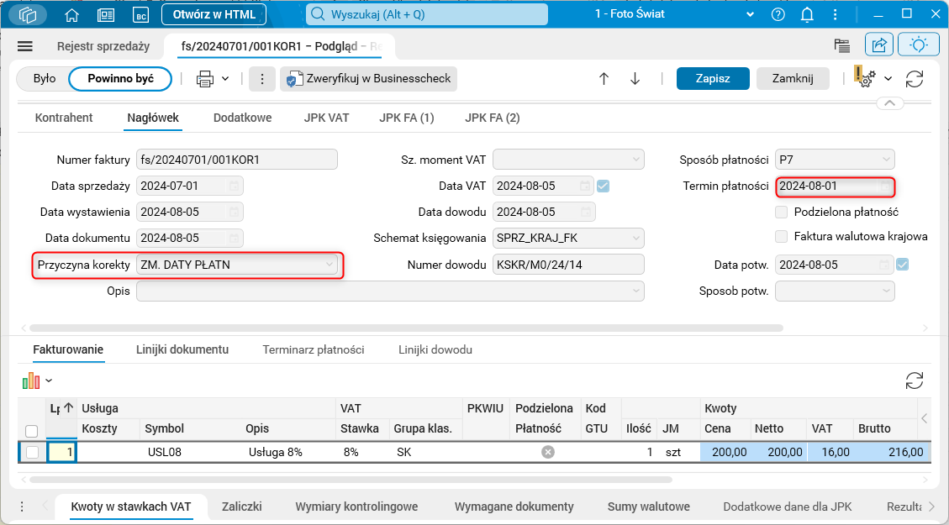Click the lightbulb hints icon
The height and width of the screenshot is (525, 949).
click(919, 45)
